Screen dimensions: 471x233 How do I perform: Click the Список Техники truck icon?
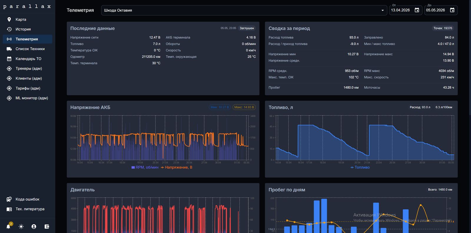[x=9, y=49]
